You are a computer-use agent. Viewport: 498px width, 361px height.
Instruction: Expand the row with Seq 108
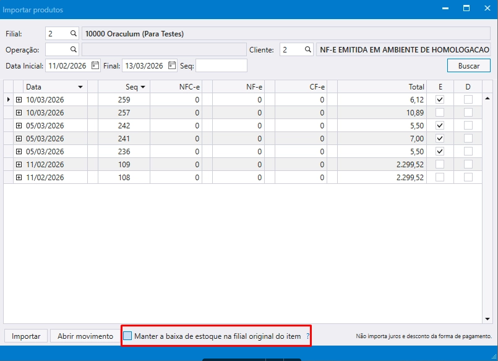pos(19,177)
